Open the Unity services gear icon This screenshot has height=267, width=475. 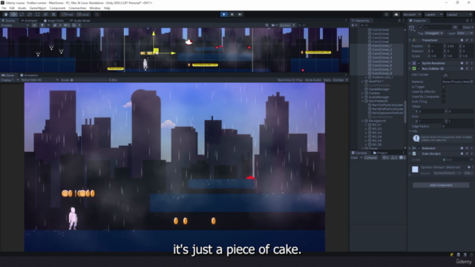point(386,14)
